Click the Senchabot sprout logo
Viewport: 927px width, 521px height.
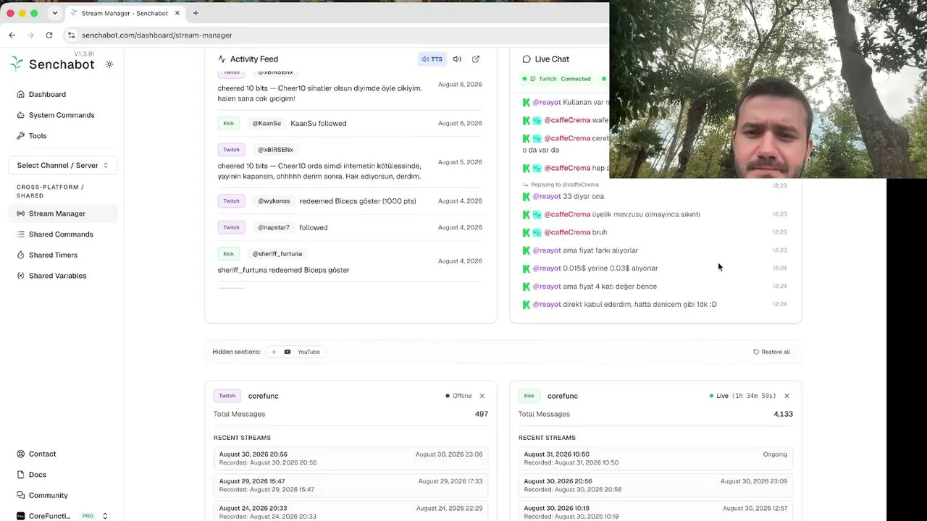(x=17, y=64)
